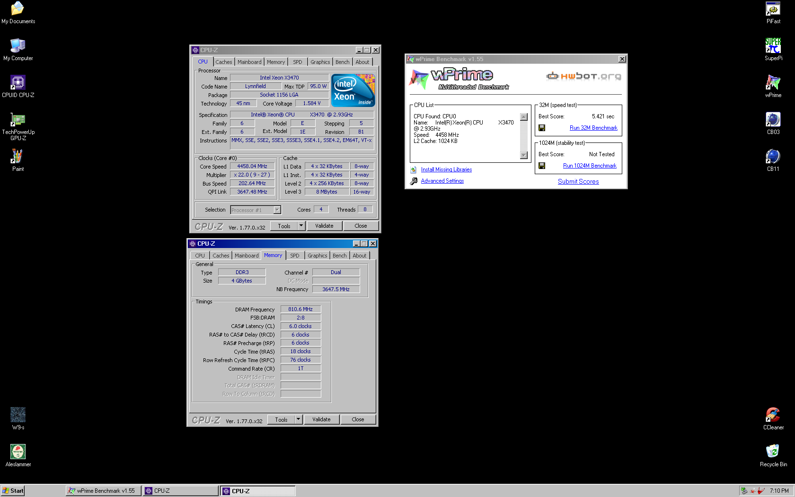
Task: Open Aleslammer desktop icon
Action: click(x=18, y=456)
